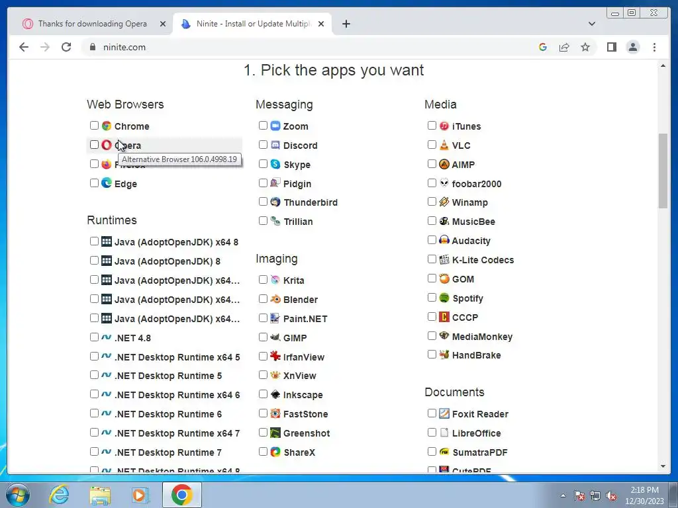Check the MusicBee checkbox
Image resolution: width=678 pixels, height=508 pixels.
tap(432, 221)
